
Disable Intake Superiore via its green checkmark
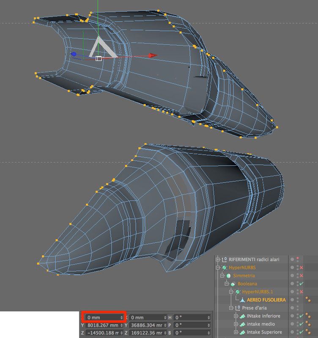pos(302,332)
